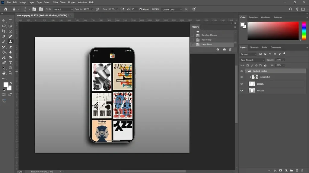Open the Plugins menu
Viewport: 309px width, 173px height.
[x=72, y=2]
